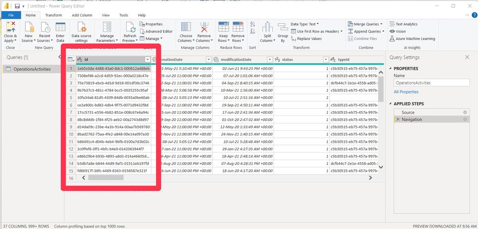Switch to the Help tab

[142, 15]
